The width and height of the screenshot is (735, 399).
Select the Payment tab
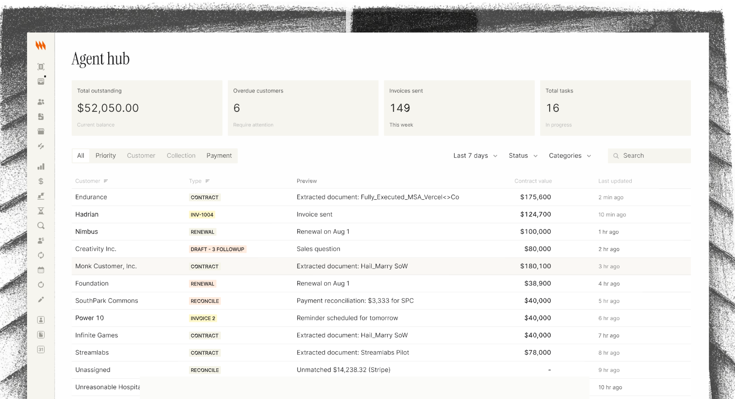pyautogui.click(x=219, y=156)
